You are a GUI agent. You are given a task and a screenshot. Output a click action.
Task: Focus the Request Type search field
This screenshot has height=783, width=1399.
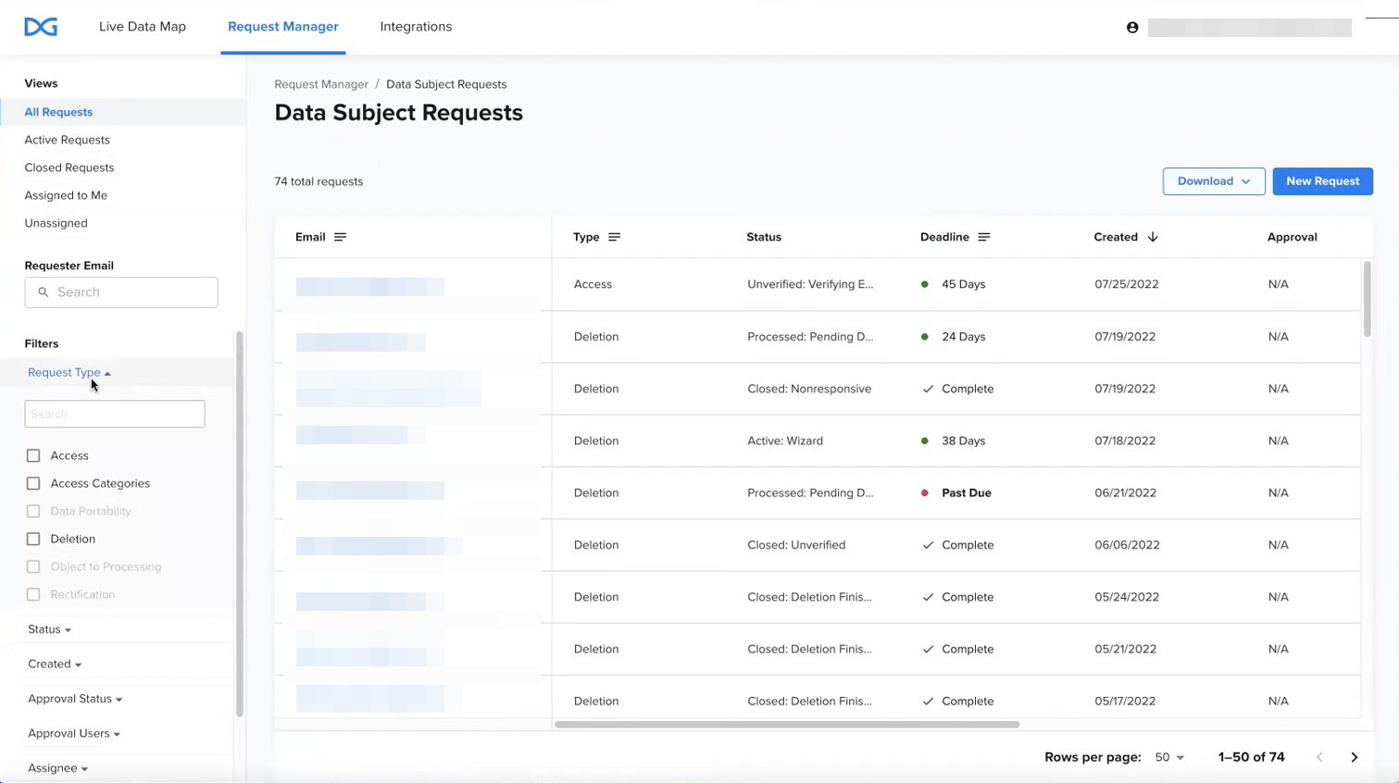tap(115, 414)
